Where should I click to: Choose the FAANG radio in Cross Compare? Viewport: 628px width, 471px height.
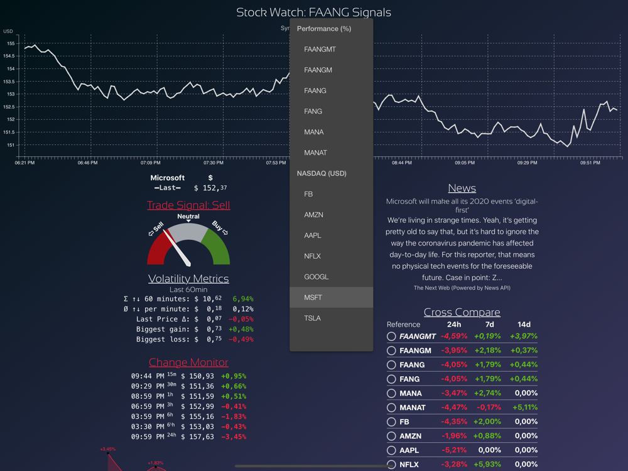pos(391,365)
